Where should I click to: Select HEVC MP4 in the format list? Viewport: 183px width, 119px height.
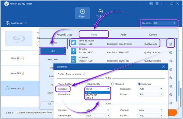[x=53, y=60]
